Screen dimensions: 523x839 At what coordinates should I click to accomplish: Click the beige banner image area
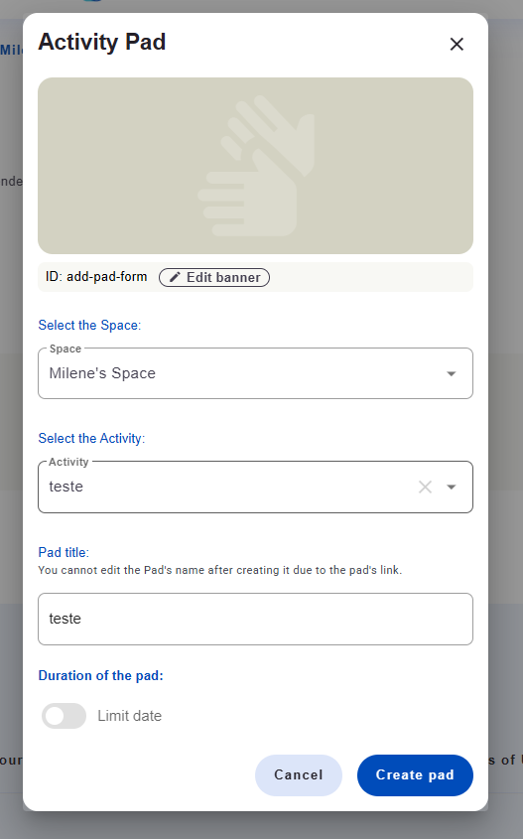click(256, 166)
